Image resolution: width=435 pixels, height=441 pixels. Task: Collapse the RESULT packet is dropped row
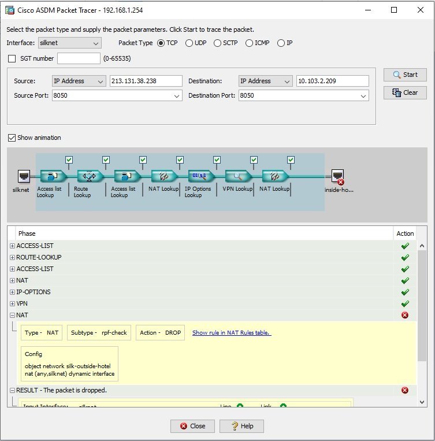click(12, 390)
